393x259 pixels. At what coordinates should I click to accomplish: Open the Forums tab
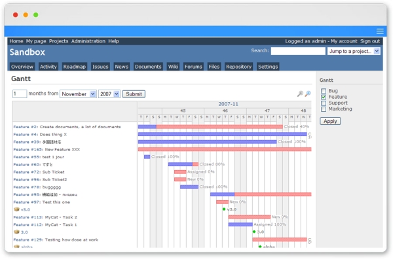(x=193, y=67)
